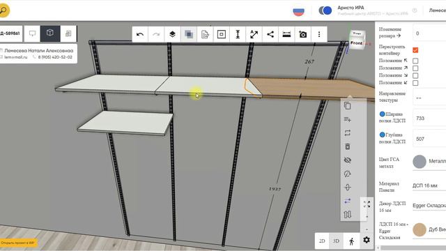Enter walk mode with pedestrian icon
This screenshot has height=251, width=446.
[x=351, y=241]
